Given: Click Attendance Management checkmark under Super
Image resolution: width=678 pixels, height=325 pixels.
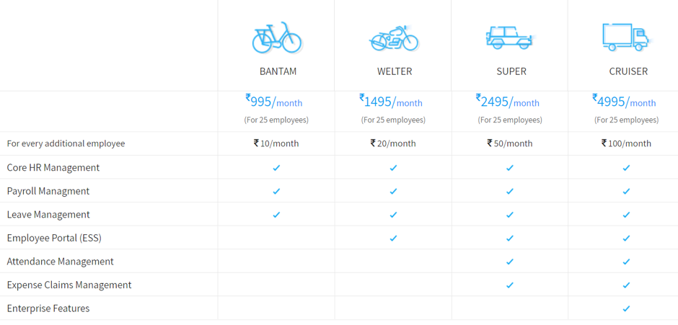Looking at the screenshot, I should click(x=510, y=262).
